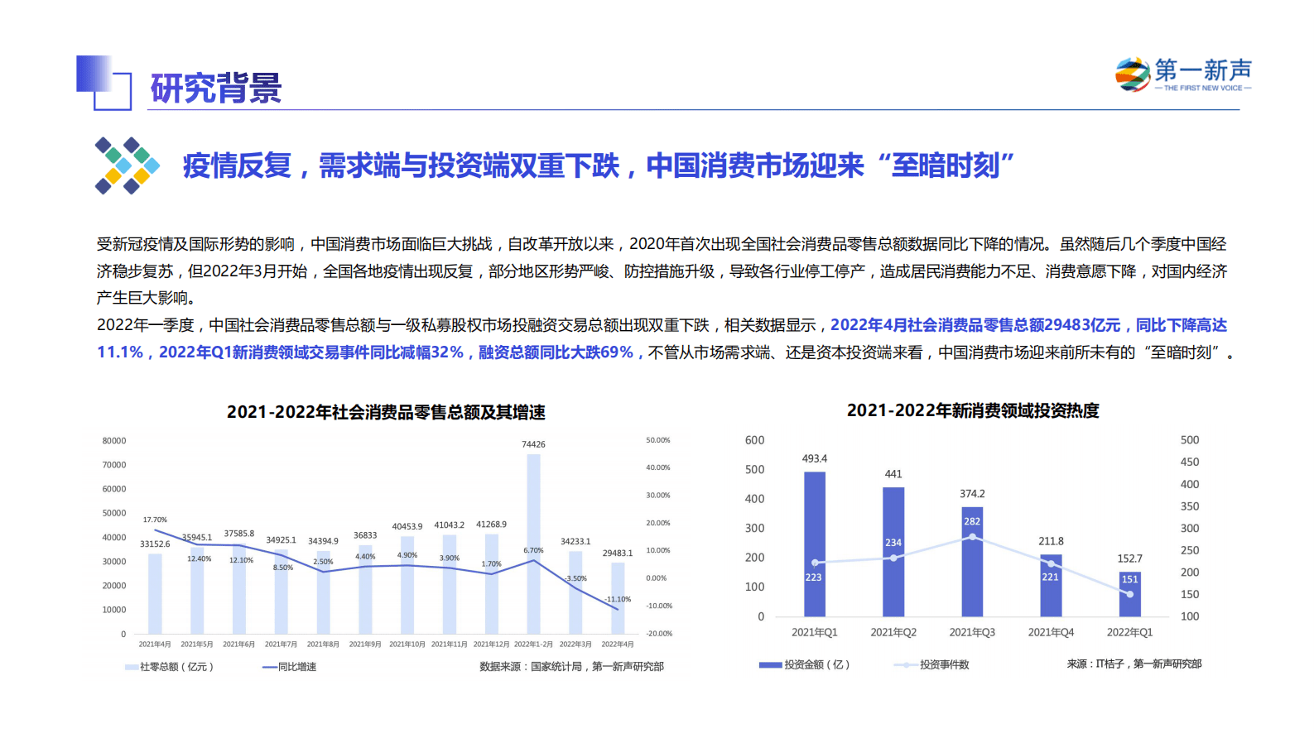Viewport: 1314px width, 738px height.
Task: Click the 2021年Q4 axis label
Action: [x=1052, y=632]
